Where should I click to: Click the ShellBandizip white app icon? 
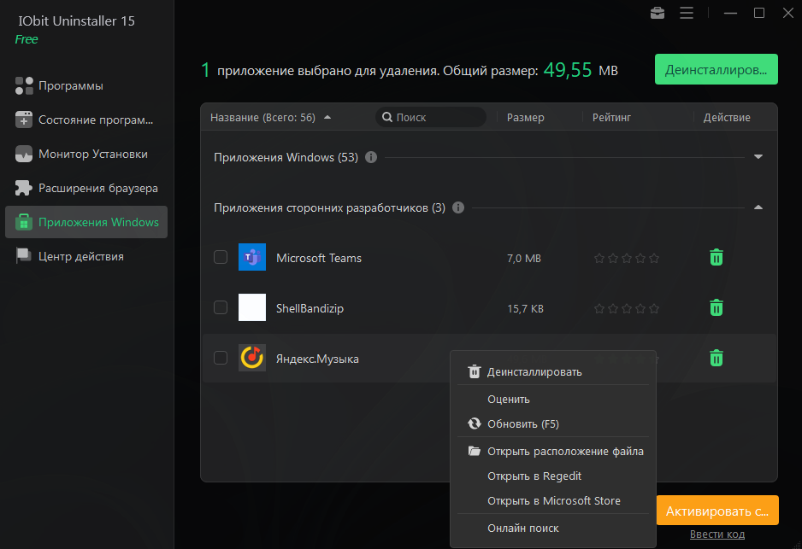252,307
